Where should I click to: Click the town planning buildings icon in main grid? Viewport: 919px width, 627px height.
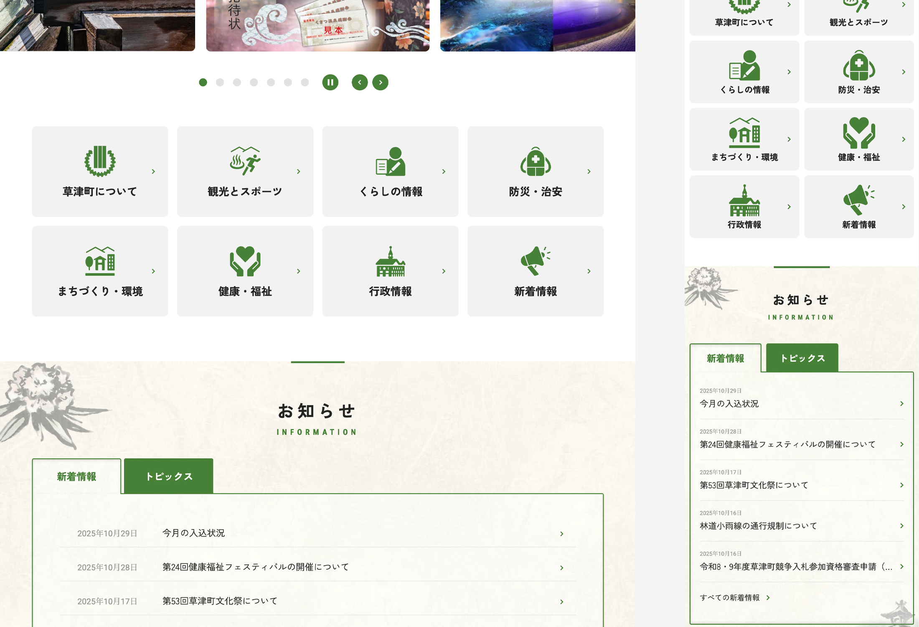tap(100, 261)
